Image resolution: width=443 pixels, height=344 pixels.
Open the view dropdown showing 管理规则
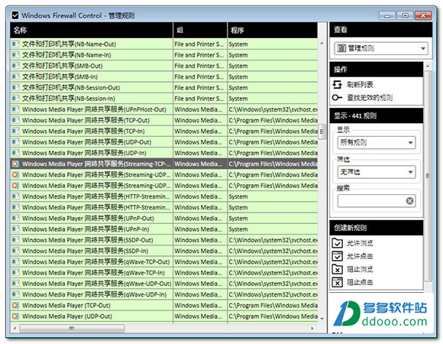point(381,48)
